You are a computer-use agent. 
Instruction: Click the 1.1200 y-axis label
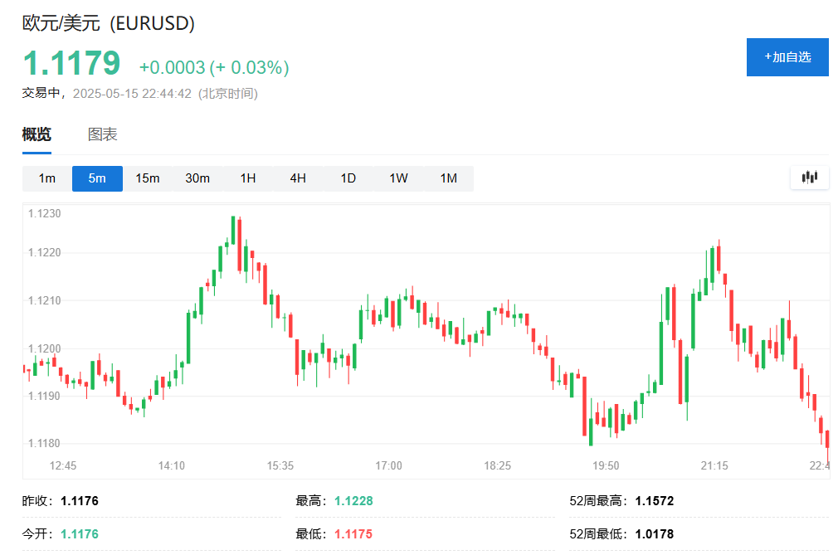[44, 348]
